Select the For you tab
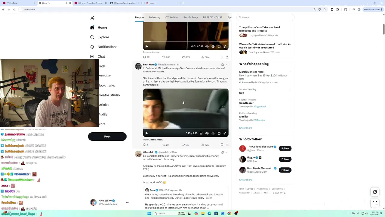Viewport: 385px width, 217px height. [x=139, y=17]
